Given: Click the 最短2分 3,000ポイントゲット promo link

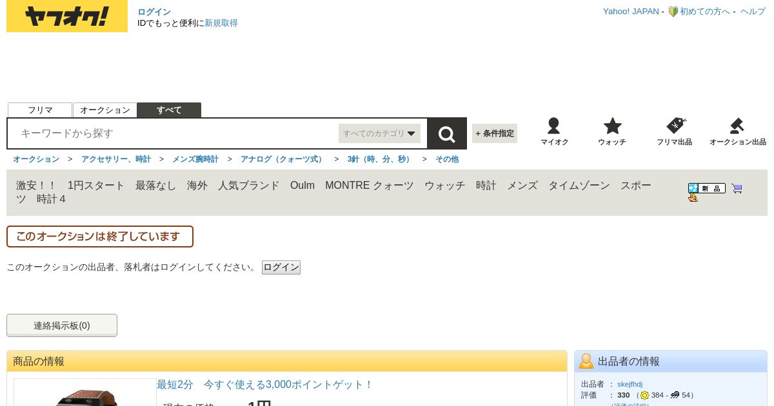Looking at the screenshot, I should (264, 385).
